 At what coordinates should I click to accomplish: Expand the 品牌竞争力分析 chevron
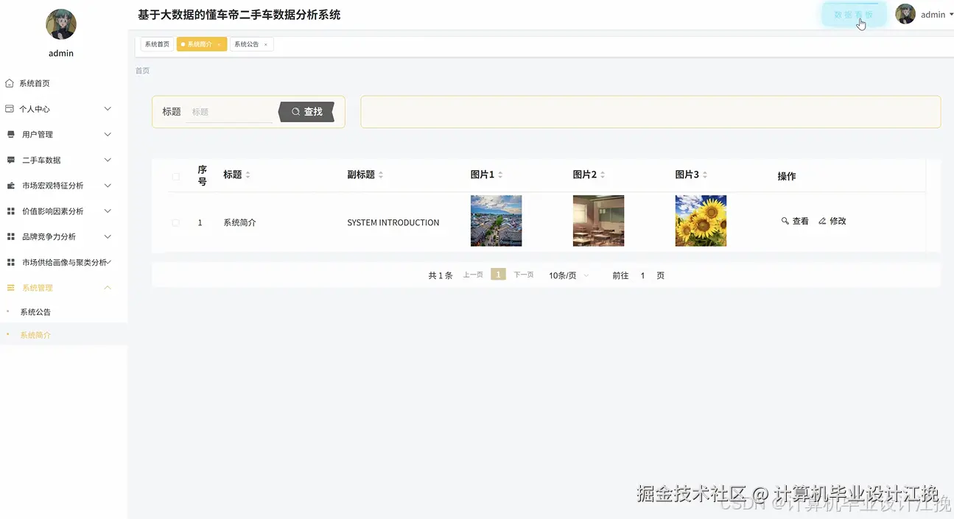108,237
